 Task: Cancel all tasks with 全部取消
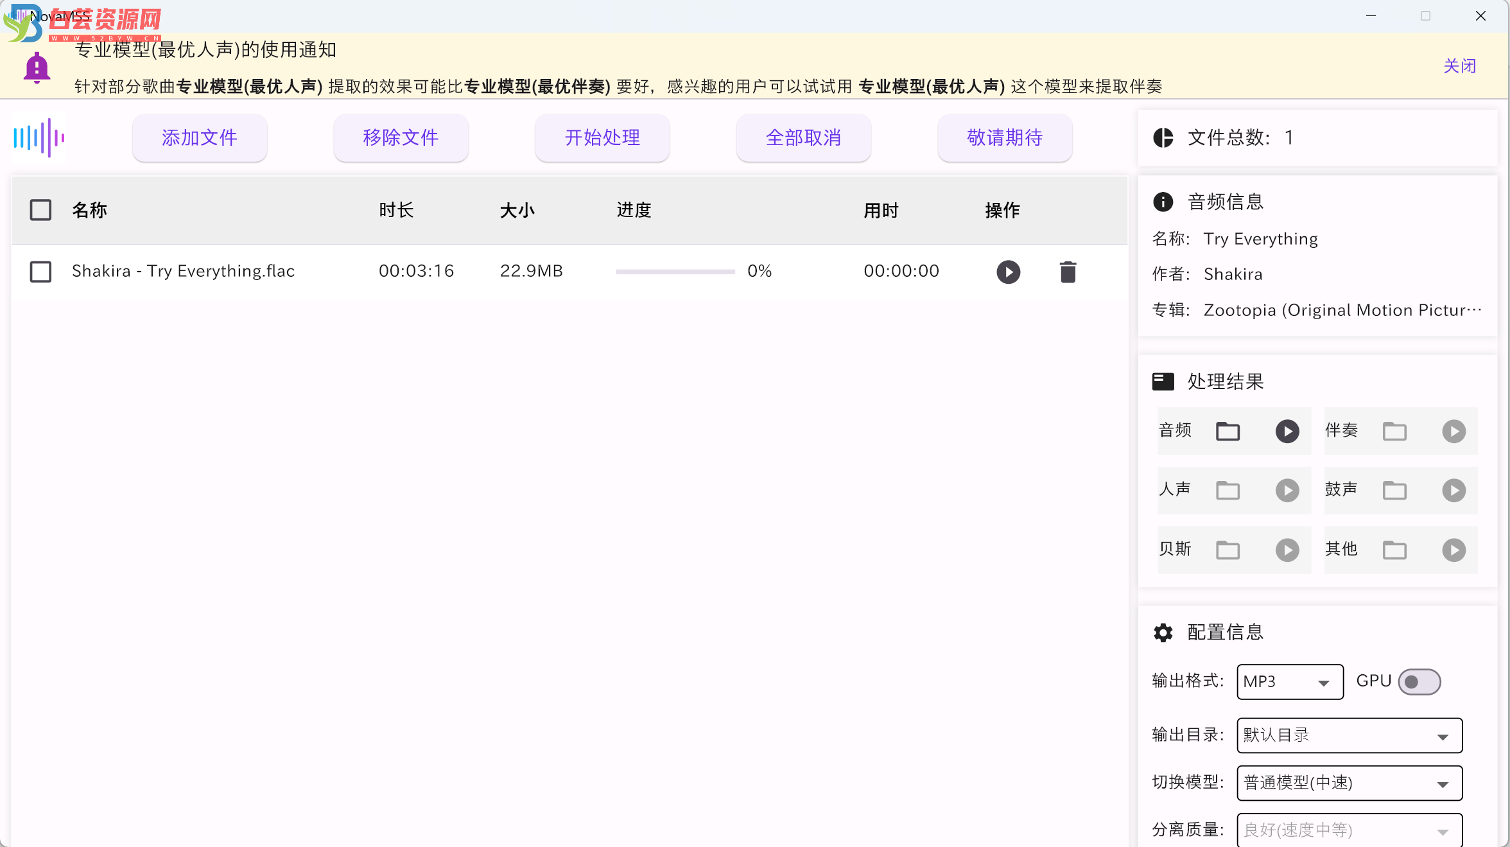click(803, 137)
